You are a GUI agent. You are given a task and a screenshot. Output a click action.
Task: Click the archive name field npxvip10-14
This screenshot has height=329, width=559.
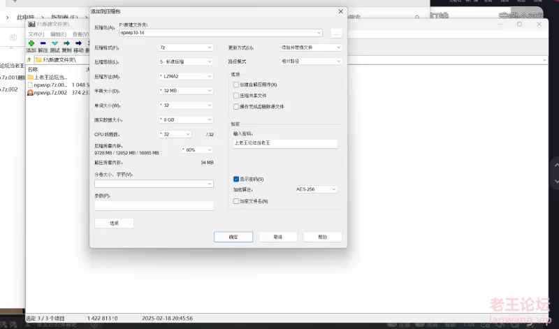pos(221,32)
